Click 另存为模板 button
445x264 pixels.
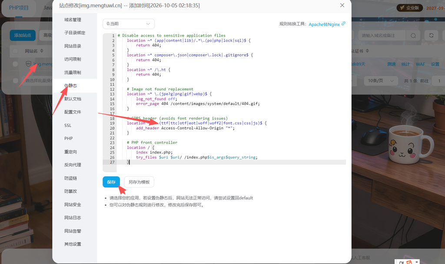(139, 182)
